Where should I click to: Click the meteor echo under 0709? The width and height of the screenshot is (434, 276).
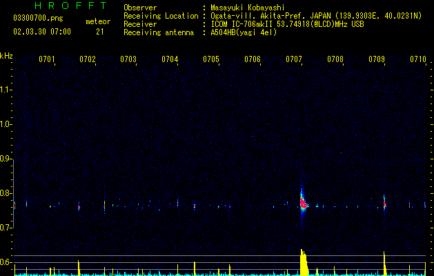click(384, 204)
